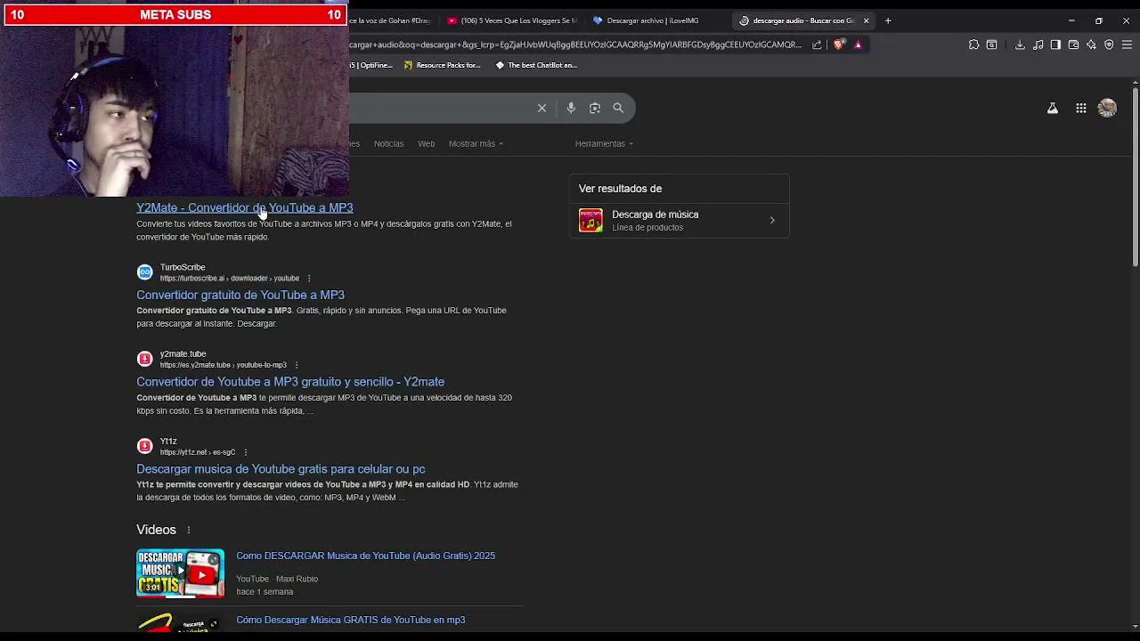Clear the Google search box with X
This screenshot has height=641, width=1140.
point(541,108)
